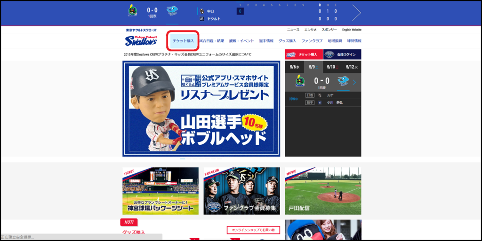Viewport: 482px width, 241px height.
Task: Click the ヤクルト YS emblem in the scoreboard
Action: click(x=201, y=19)
